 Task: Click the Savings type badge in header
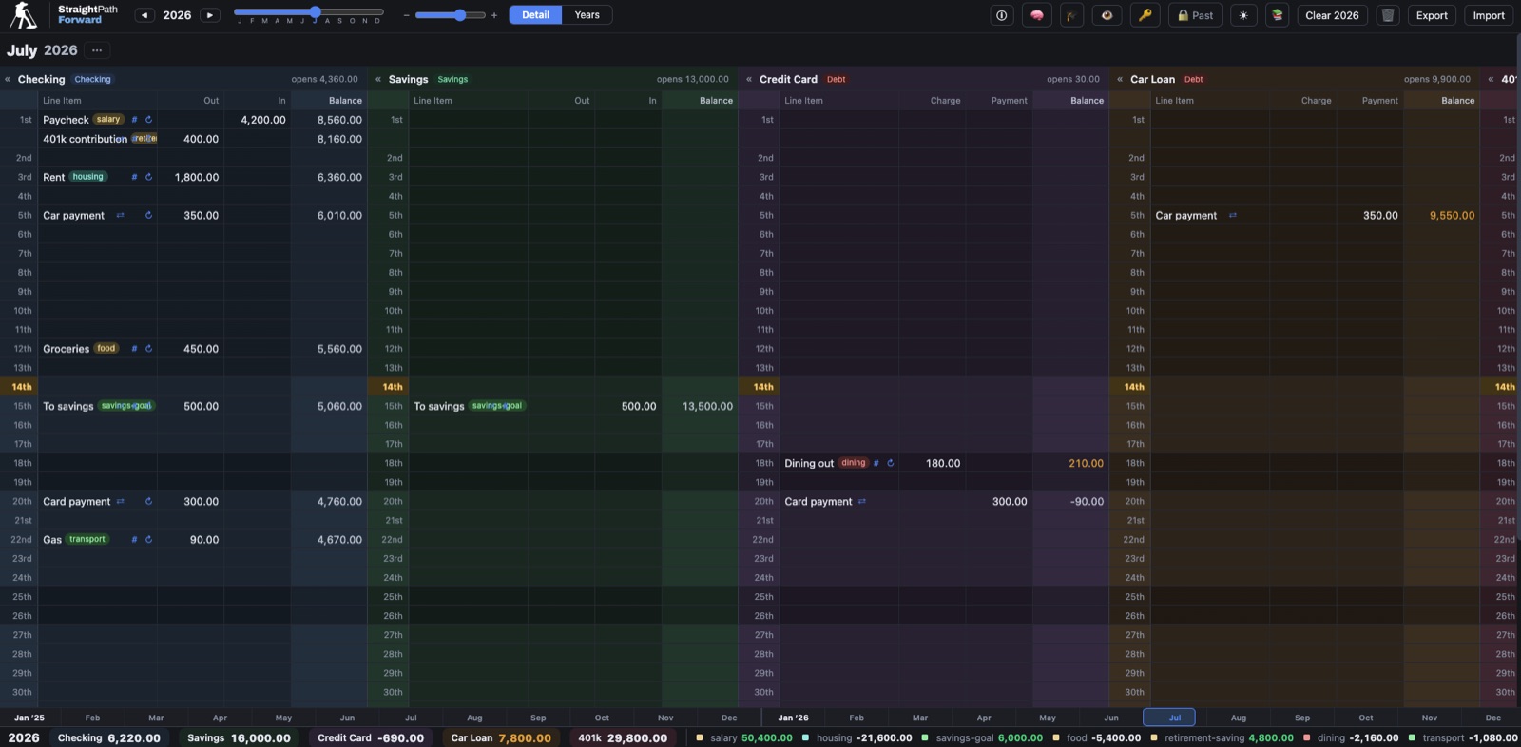452,80
